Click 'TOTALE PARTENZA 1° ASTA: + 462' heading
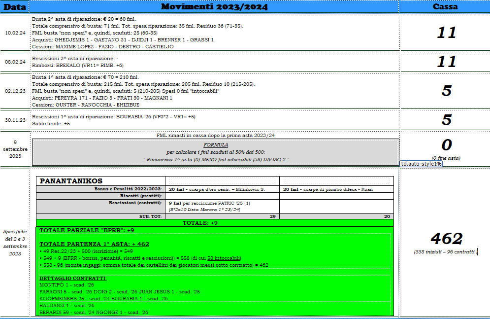 pyautogui.click(x=94, y=244)
